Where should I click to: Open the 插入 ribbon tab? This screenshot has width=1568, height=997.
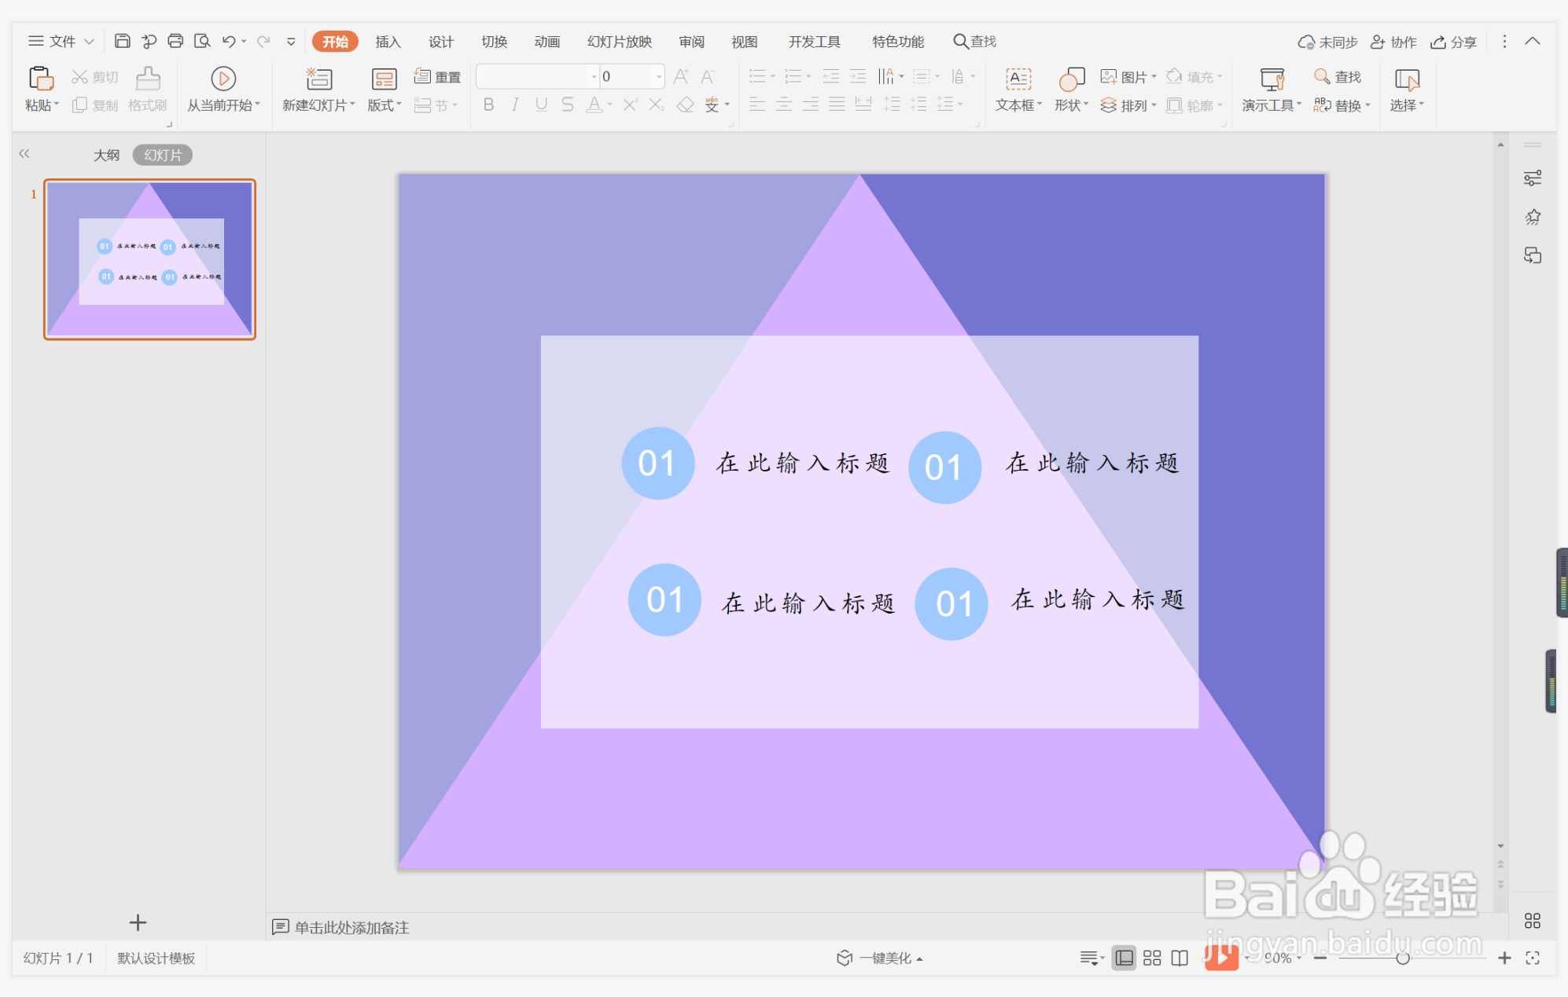pyautogui.click(x=388, y=42)
